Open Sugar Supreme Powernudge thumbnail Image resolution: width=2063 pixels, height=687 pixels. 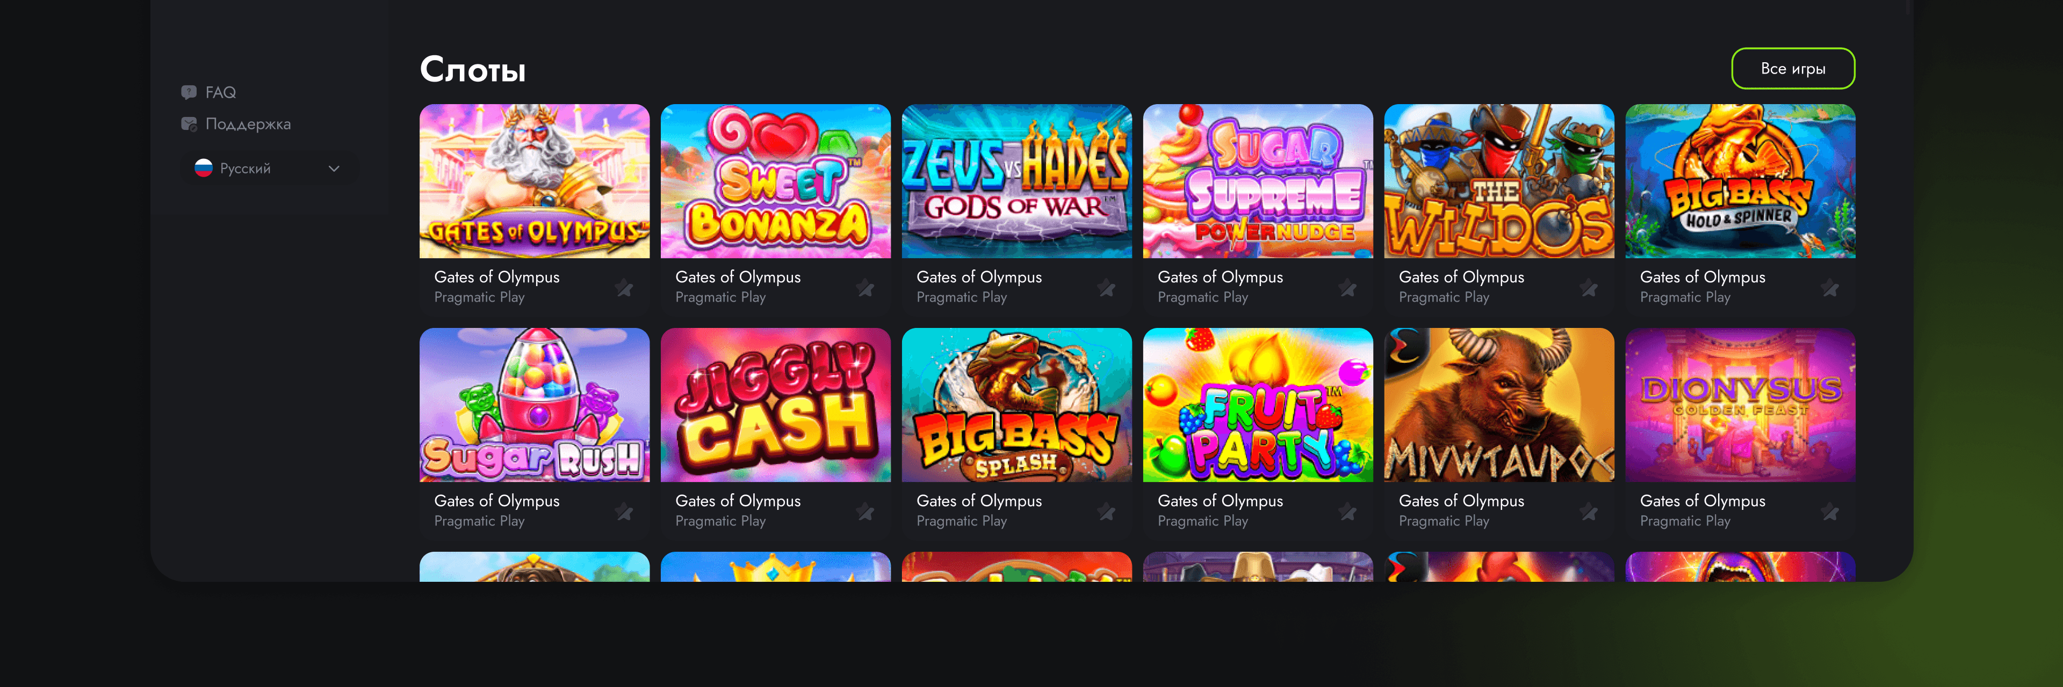point(1257,181)
